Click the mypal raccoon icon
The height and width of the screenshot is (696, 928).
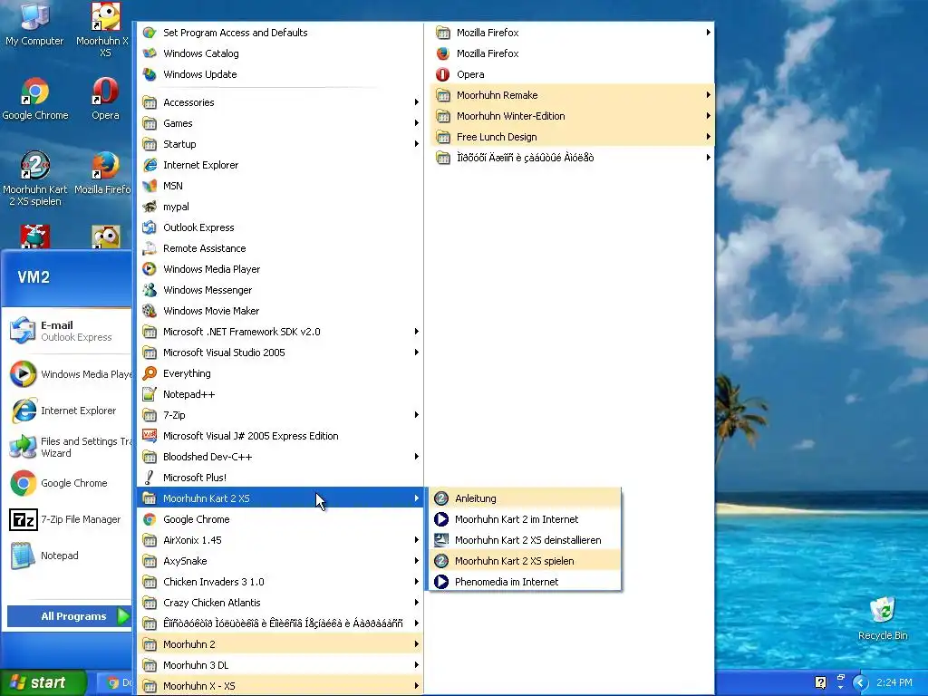tap(150, 207)
